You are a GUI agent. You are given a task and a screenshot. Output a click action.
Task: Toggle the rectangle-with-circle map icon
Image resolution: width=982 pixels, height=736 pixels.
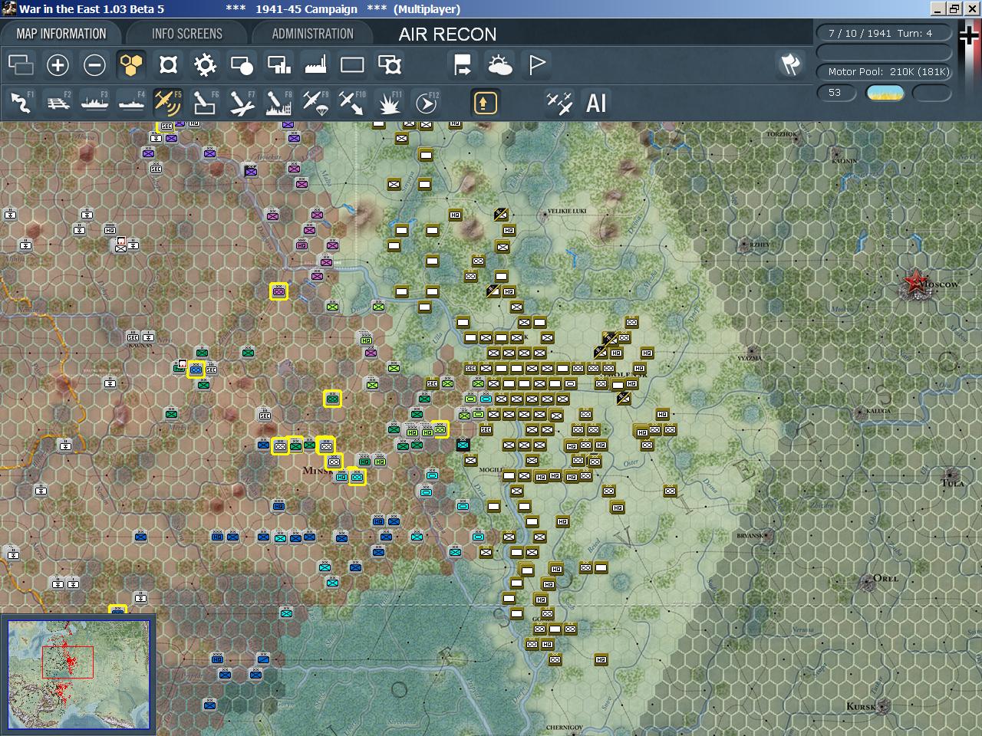coord(242,65)
